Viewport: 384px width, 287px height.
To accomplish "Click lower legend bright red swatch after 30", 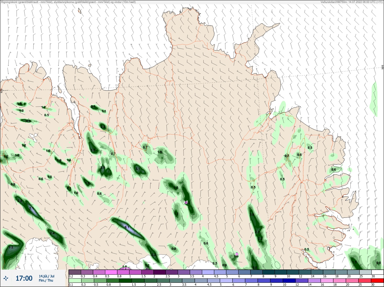I will coord(378,281).
